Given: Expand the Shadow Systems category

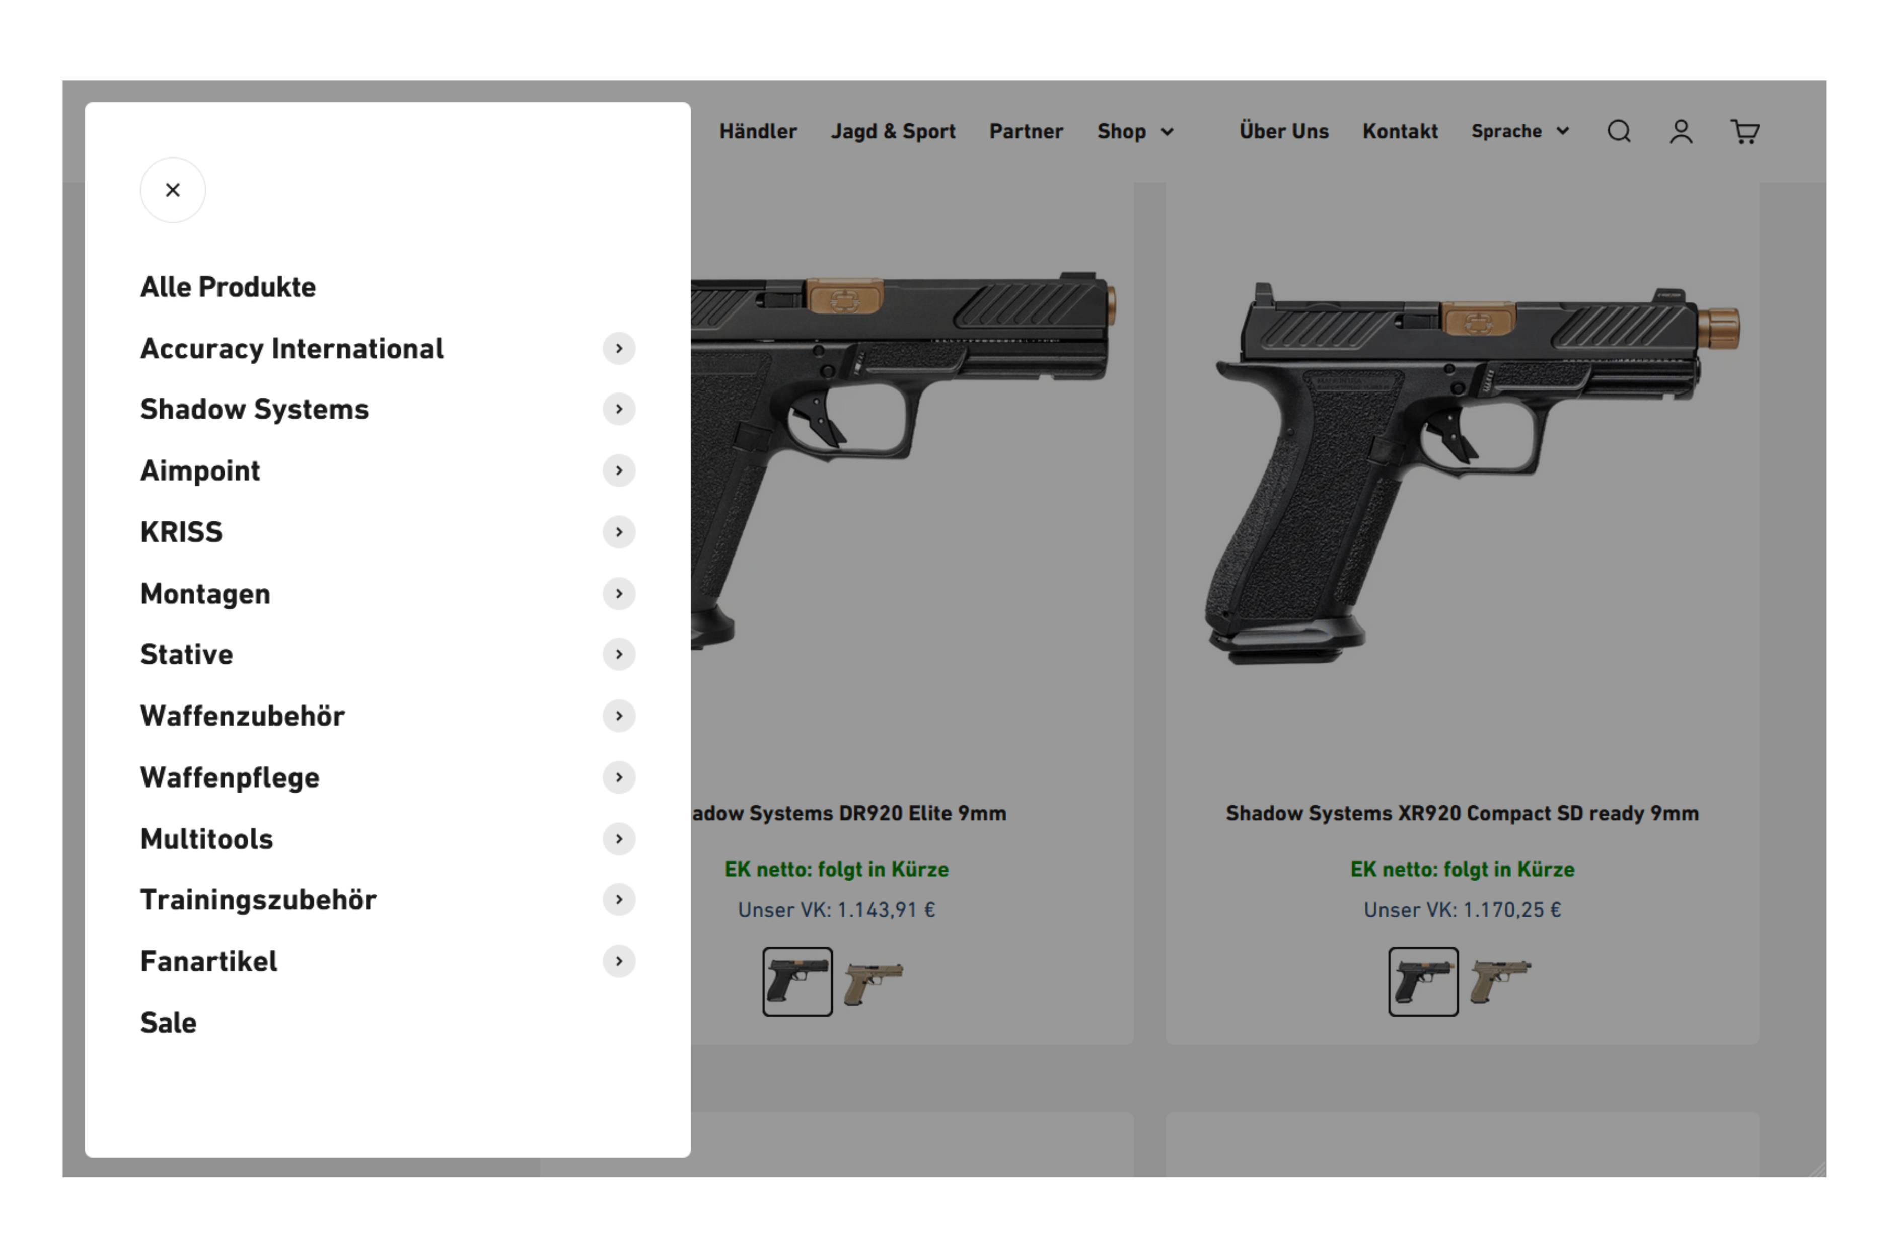Looking at the screenshot, I should pos(618,409).
